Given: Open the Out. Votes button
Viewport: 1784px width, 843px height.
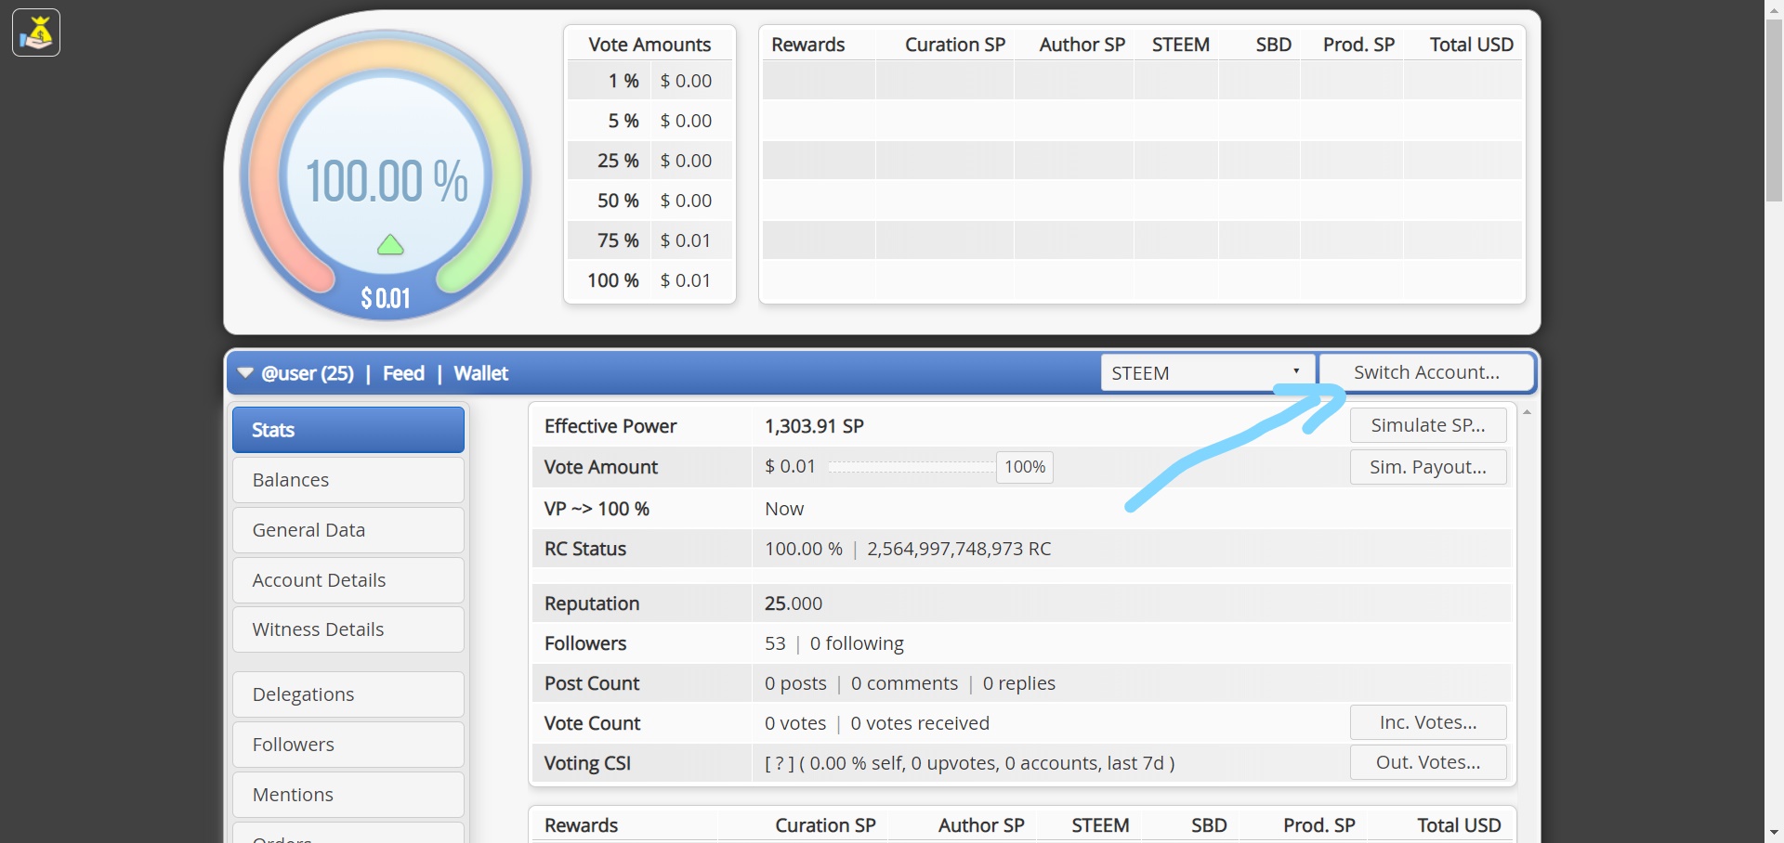Looking at the screenshot, I should [1428, 762].
